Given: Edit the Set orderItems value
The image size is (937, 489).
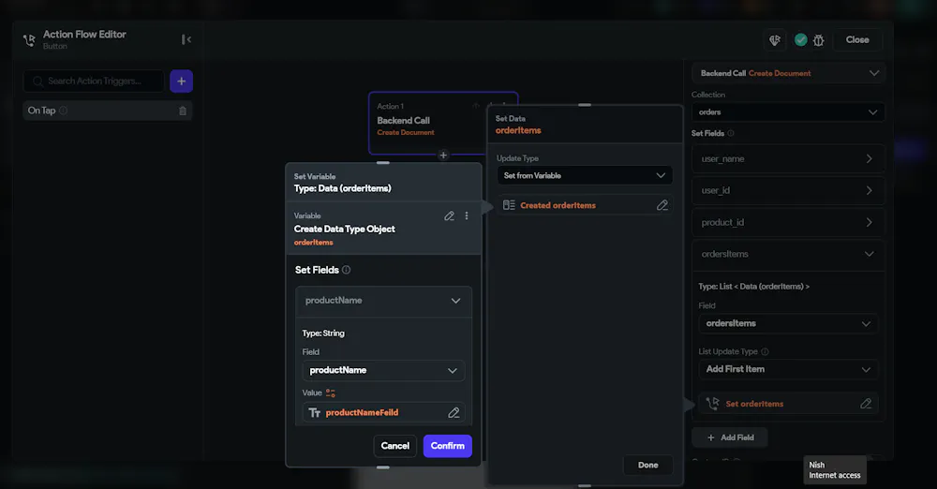Looking at the screenshot, I should (x=865, y=404).
